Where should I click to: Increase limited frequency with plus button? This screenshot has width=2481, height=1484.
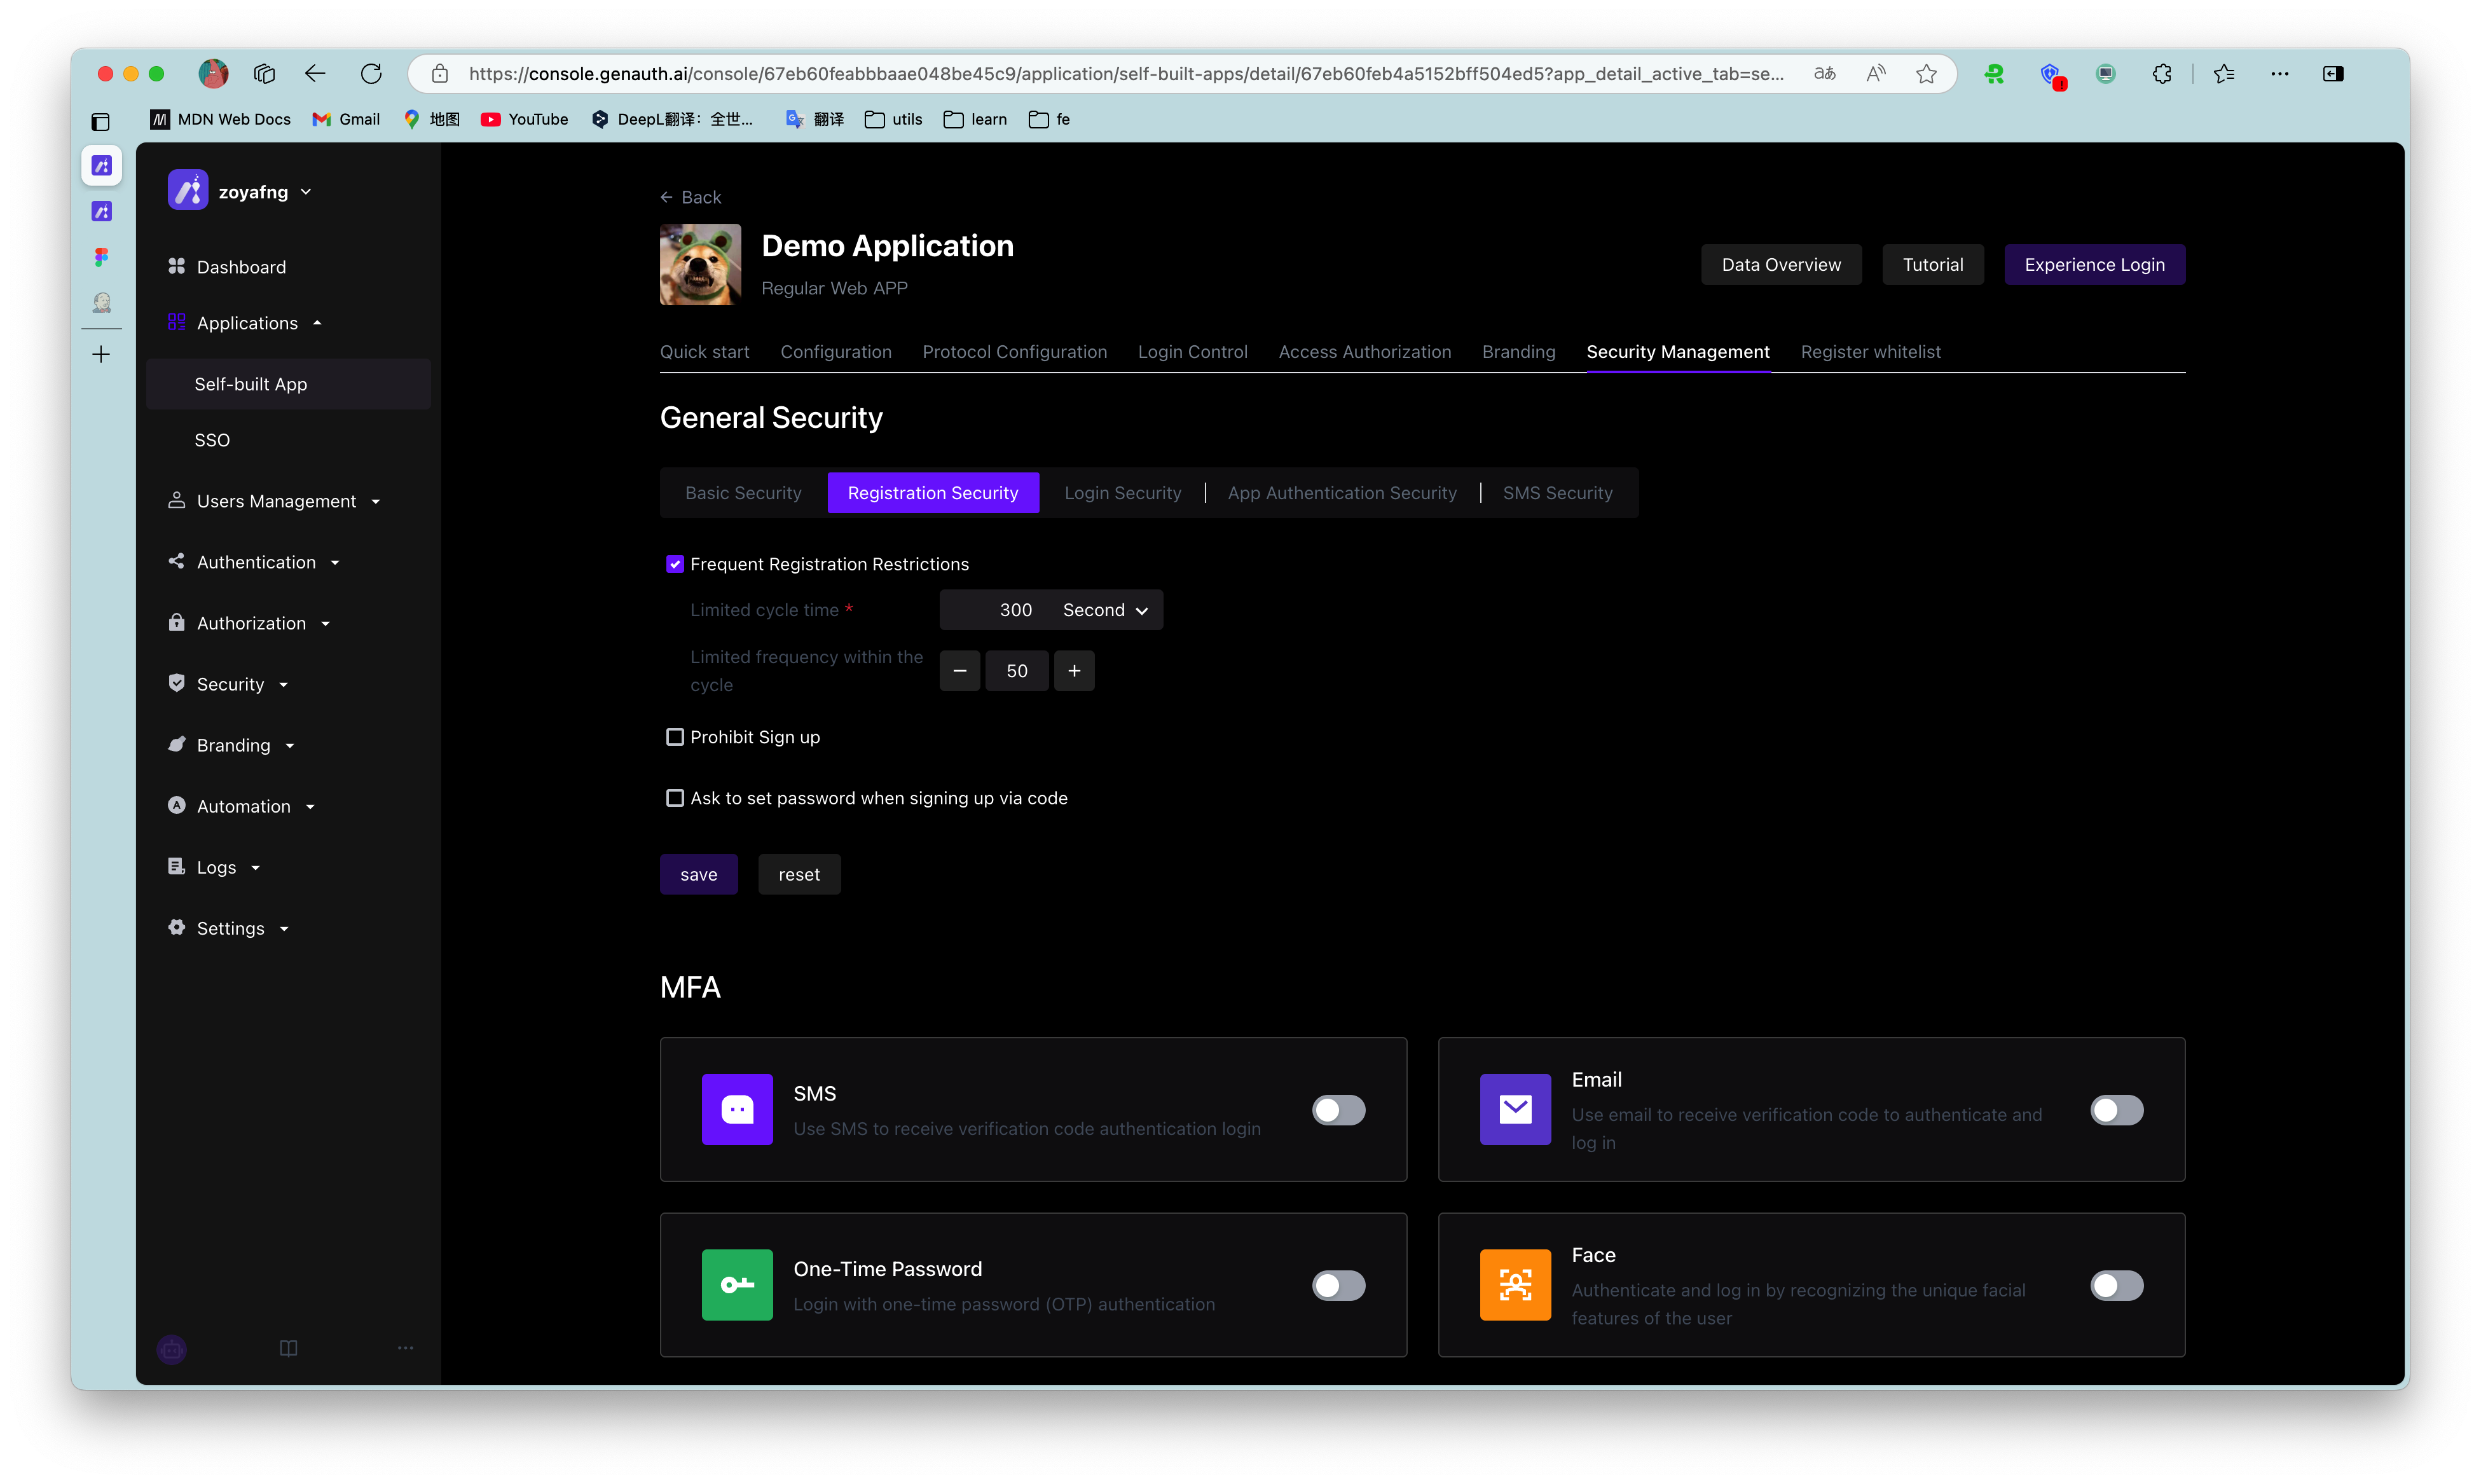pyautogui.click(x=1074, y=671)
